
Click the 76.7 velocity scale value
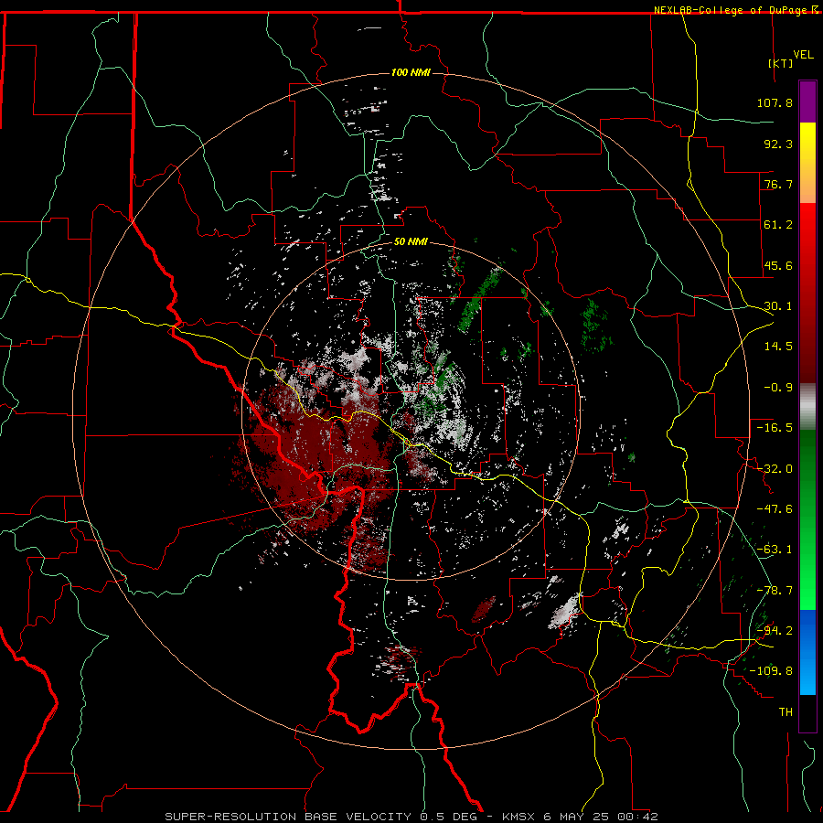[778, 184]
